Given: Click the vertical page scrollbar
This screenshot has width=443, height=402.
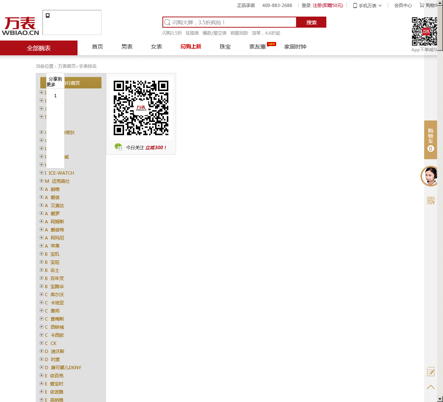Looking at the screenshot, I should 440,201.
